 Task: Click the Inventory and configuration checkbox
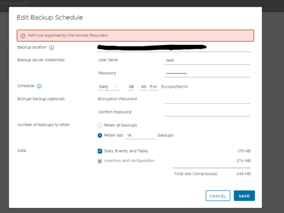click(x=100, y=161)
